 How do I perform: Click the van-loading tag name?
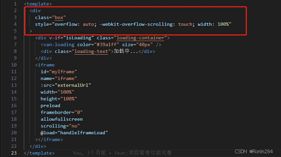click(x=59, y=45)
